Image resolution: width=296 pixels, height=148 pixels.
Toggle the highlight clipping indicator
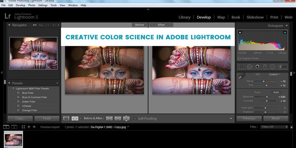point(285,32)
